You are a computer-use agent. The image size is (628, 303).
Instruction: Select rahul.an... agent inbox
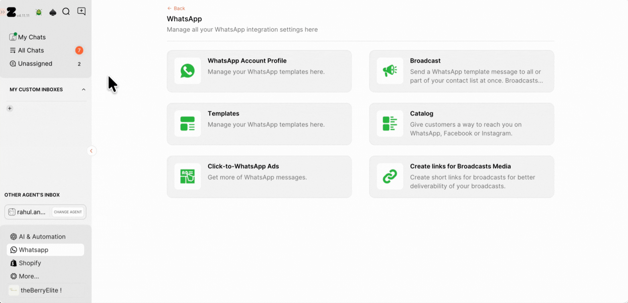[x=28, y=212]
